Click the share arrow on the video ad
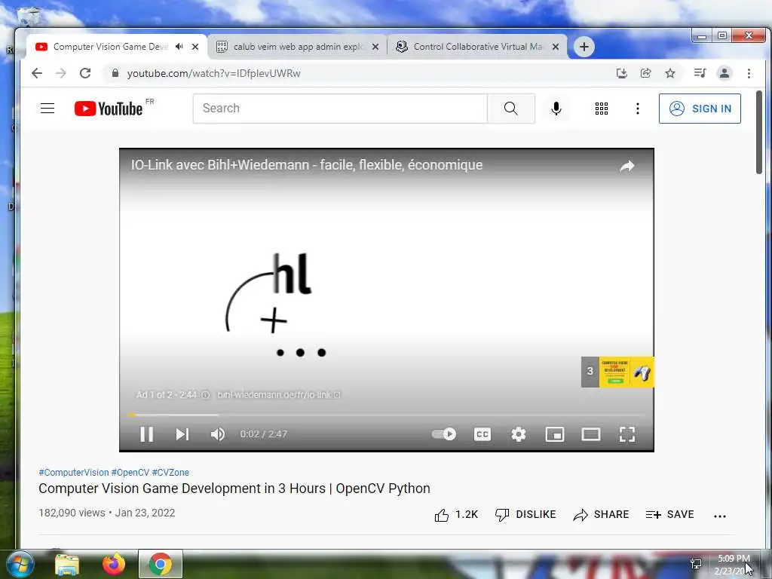 [x=626, y=167]
